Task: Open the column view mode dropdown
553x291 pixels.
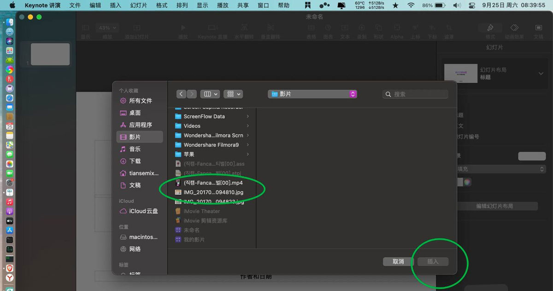Action: point(210,94)
